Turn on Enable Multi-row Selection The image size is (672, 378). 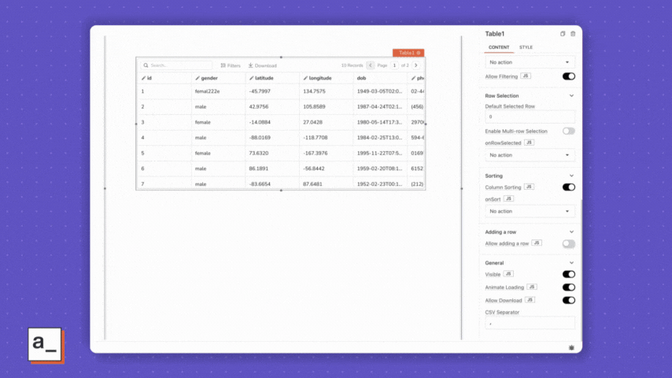pyautogui.click(x=568, y=131)
